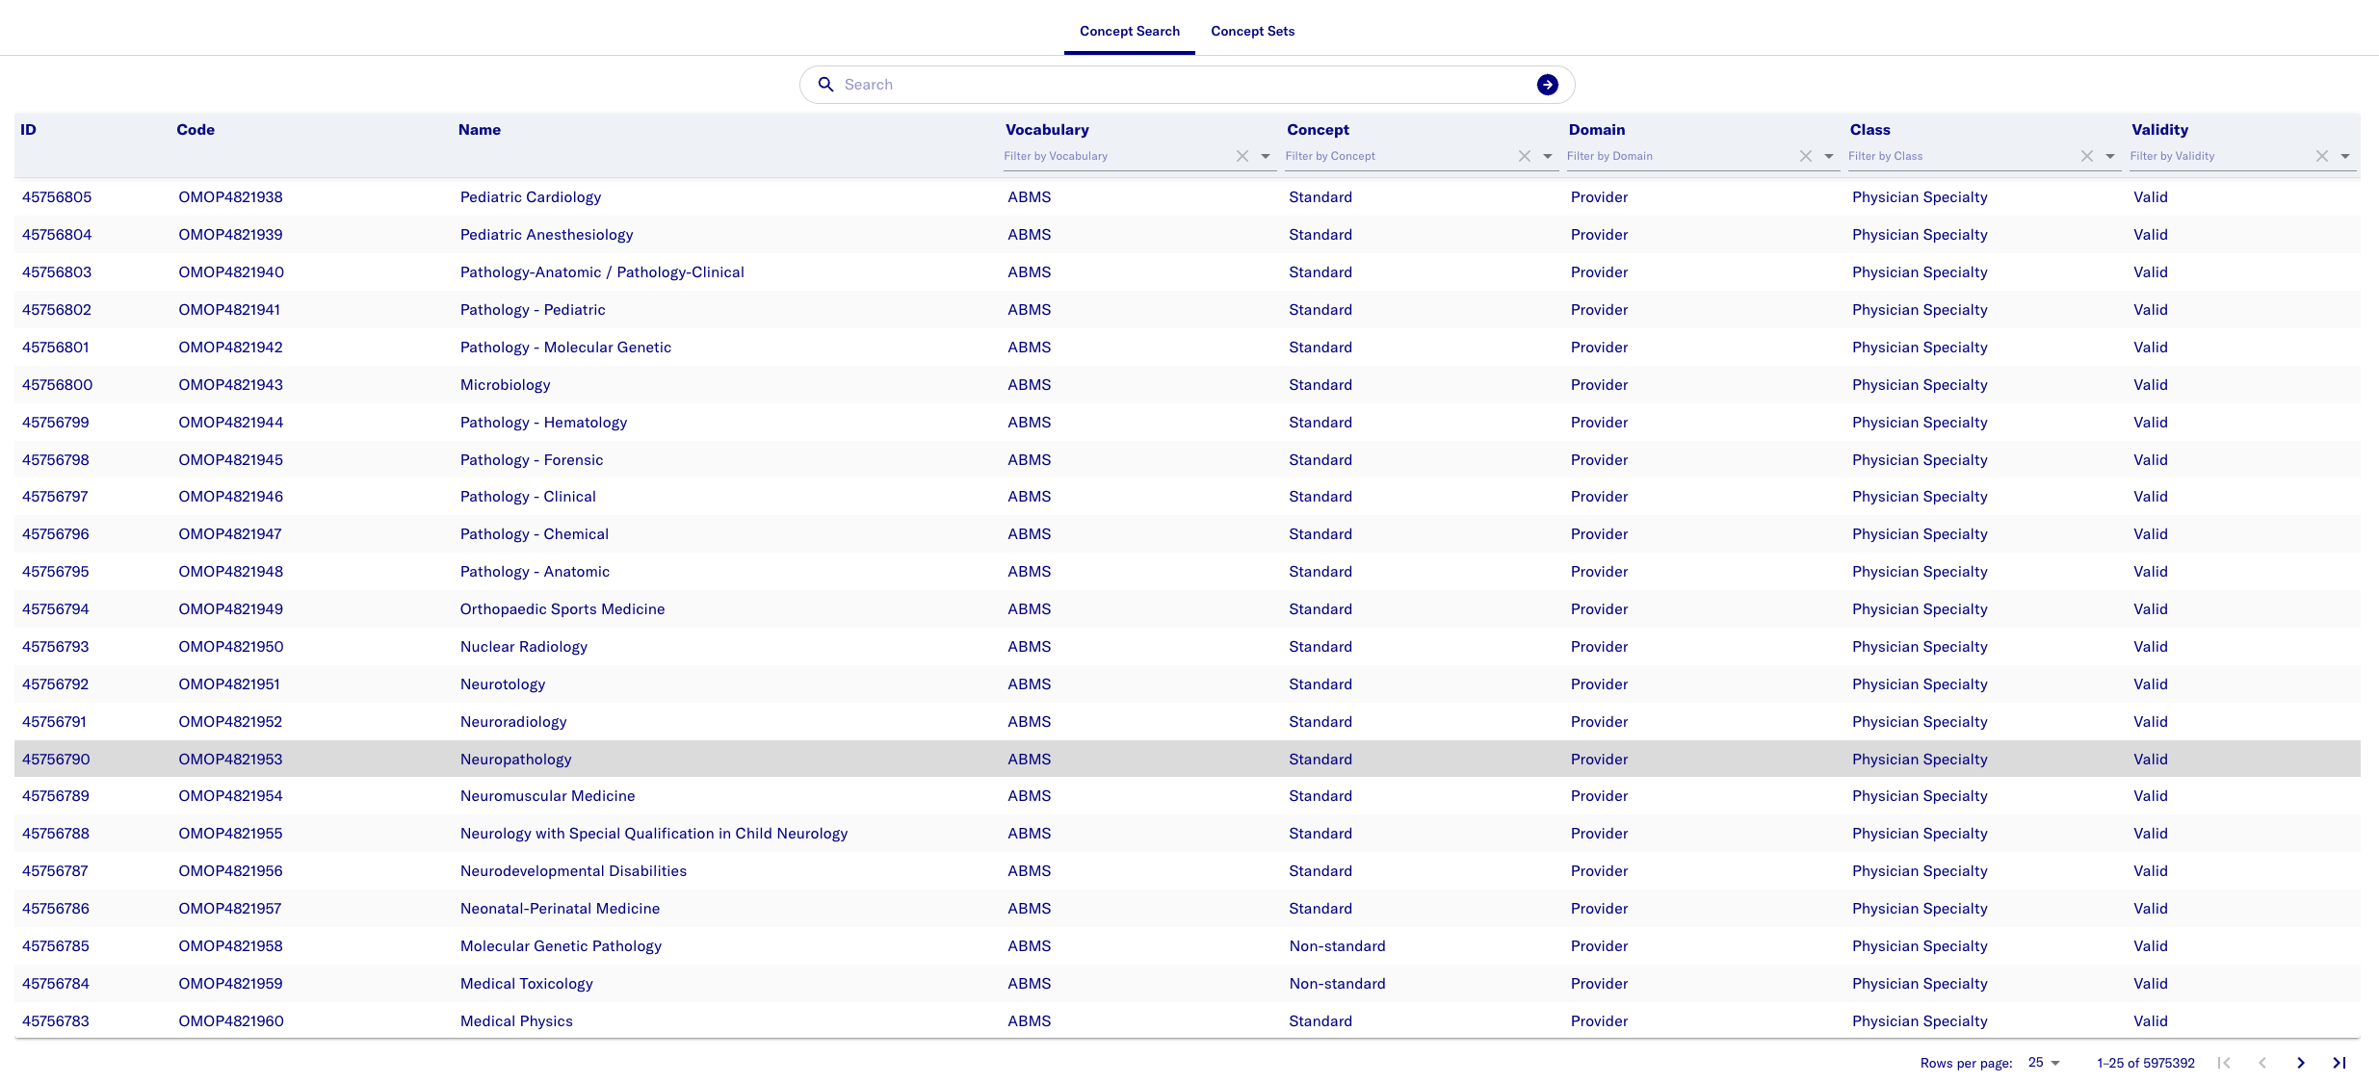Expand the Filter by Vocabulary dropdown
Viewport: 2379px width, 1083px height.
pyautogui.click(x=1266, y=156)
